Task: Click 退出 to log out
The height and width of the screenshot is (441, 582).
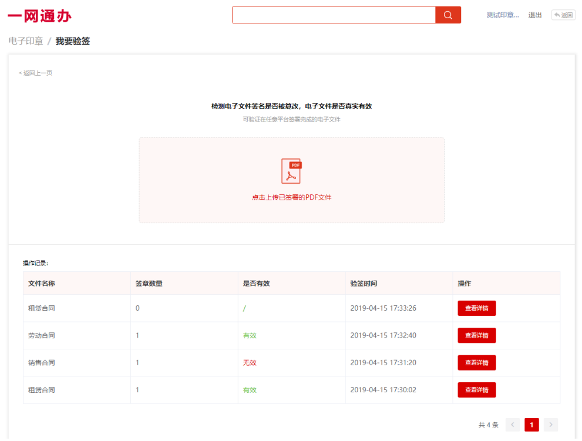Action: coord(535,15)
